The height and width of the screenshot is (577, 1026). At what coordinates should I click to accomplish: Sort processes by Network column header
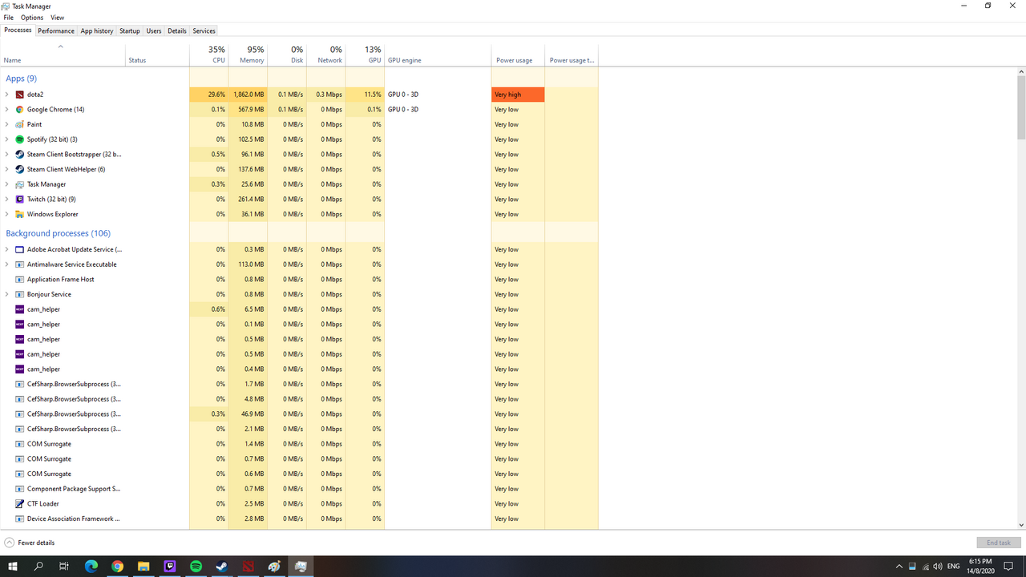coord(326,54)
